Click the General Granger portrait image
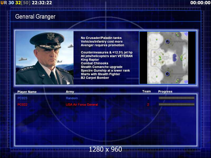 click(x=45, y=58)
